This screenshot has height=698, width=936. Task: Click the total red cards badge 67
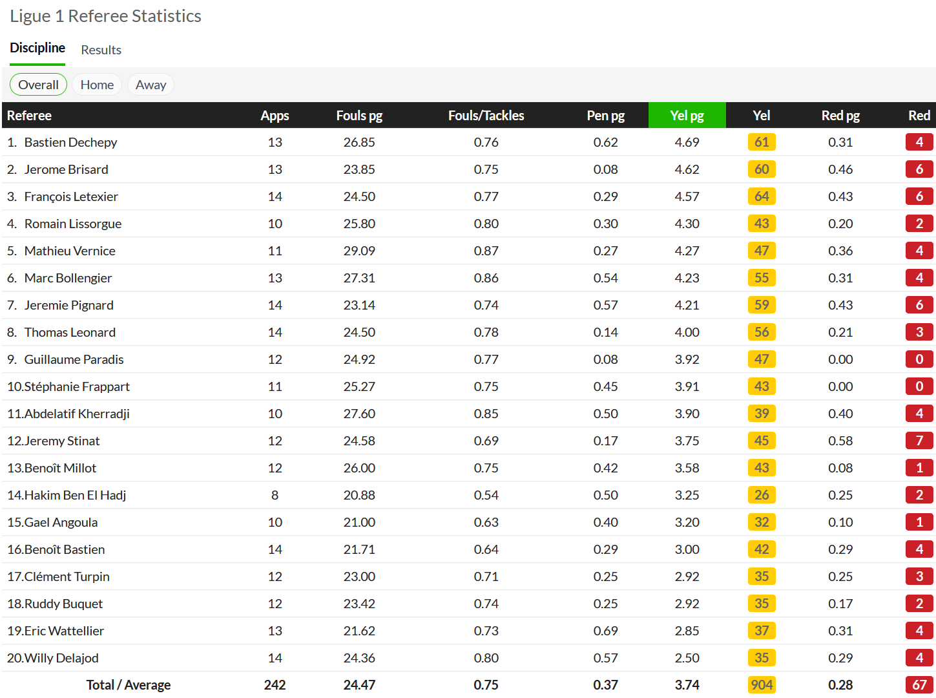[x=919, y=685]
